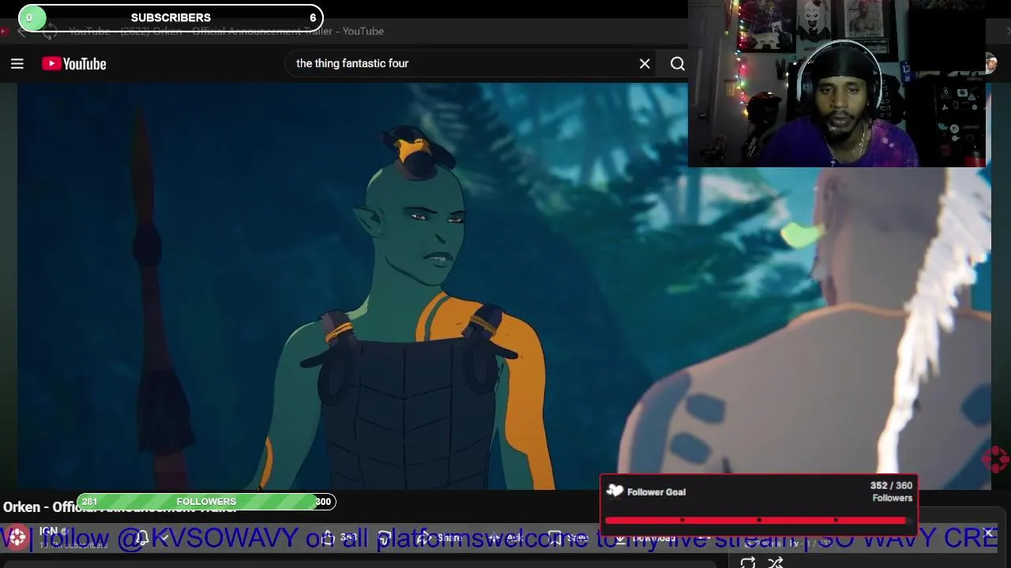Image resolution: width=1011 pixels, height=568 pixels.
Task: Click the streamer webcam overlay
Action: coord(837,84)
